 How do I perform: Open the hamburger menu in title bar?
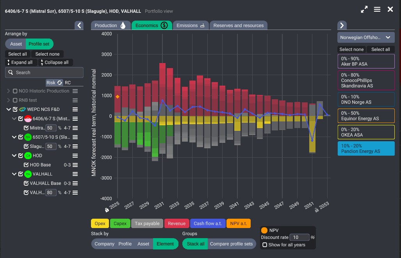click(x=377, y=9)
